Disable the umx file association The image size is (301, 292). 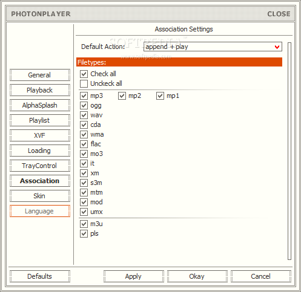click(84, 212)
